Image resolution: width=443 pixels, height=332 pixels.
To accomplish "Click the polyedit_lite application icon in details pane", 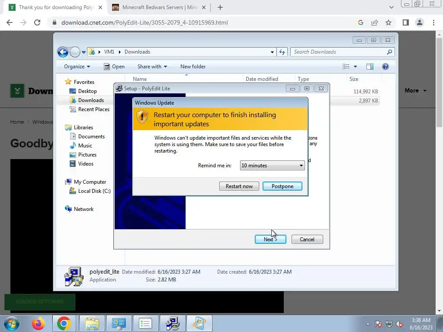I will click(x=74, y=276).
